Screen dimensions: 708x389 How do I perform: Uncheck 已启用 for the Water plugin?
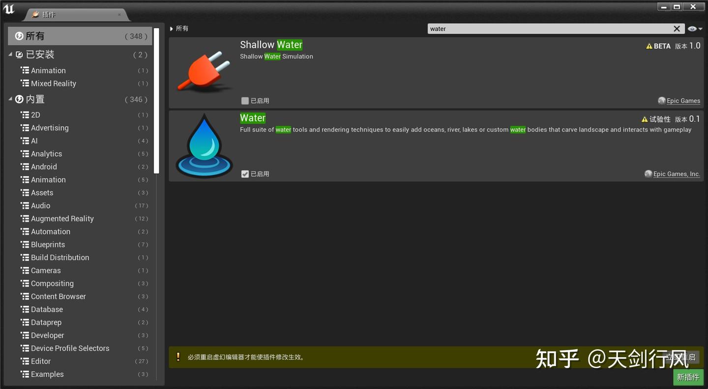245,174
